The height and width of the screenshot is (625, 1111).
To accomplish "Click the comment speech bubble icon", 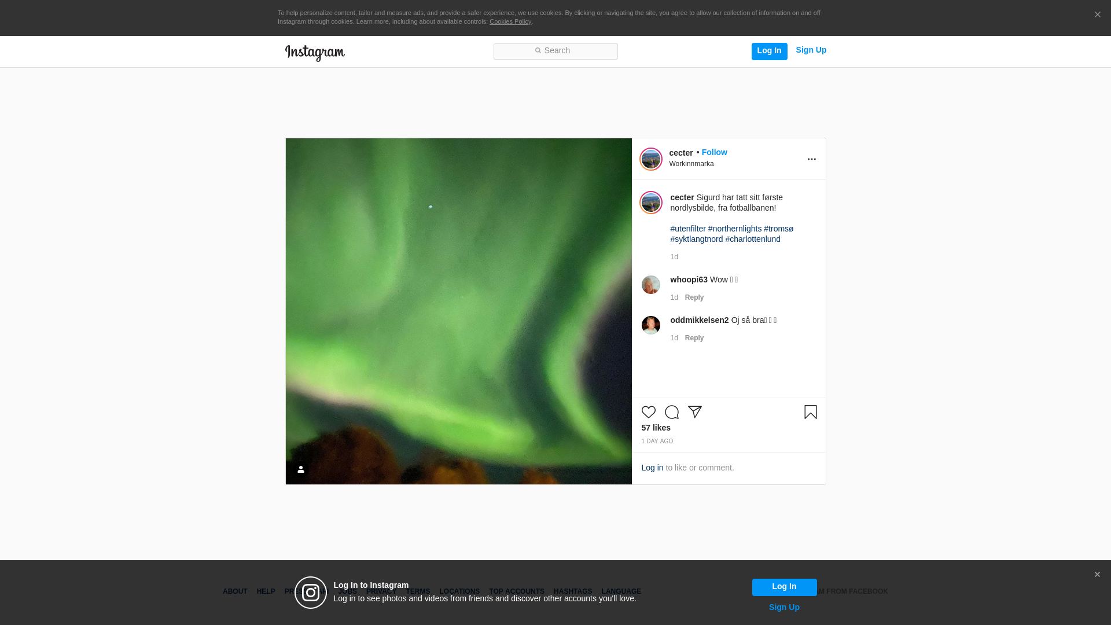I will pyautogui.click(x=671, y=412).
